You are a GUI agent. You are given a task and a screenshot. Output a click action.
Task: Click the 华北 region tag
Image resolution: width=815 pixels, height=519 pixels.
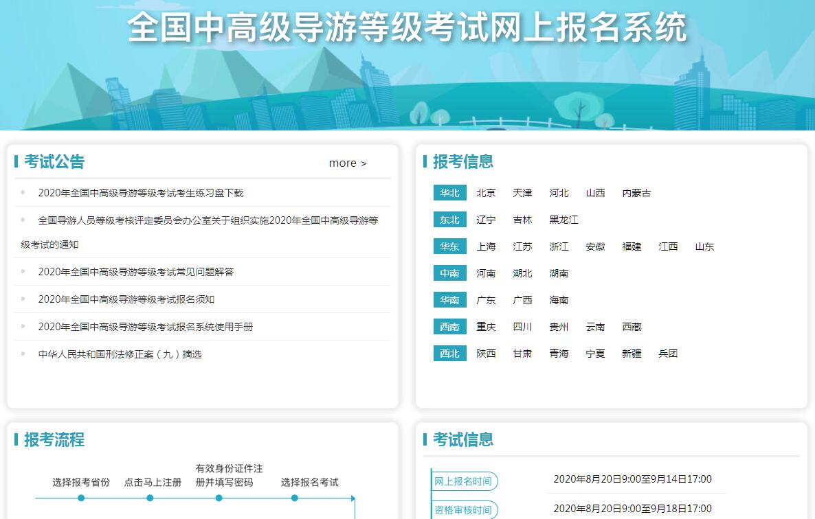(450, 193)
